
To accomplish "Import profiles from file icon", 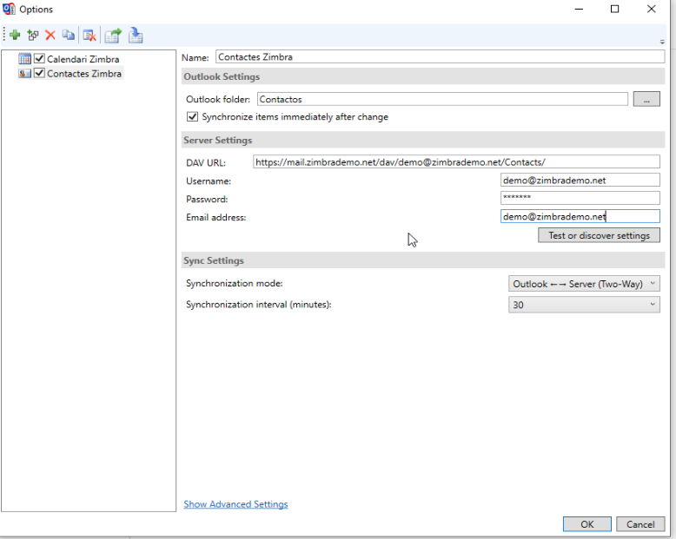I will tap(136, 36).
